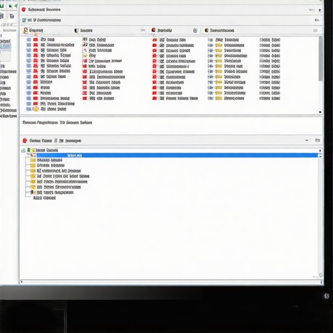Viewport: 333px width, 333px height.
Task: Select the blue highlighted row in the tree
Action: (x=177, y=155)
